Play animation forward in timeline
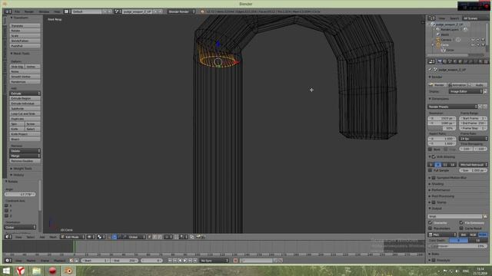The height and width of the screenshot is (276, 492). tap(185, 261)
